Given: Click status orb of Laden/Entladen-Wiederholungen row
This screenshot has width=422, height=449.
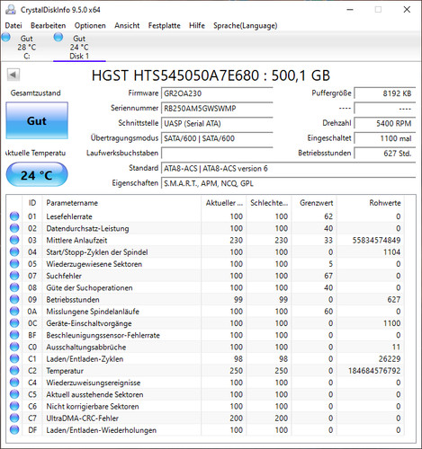Looking at the screenshot, I should tap(14, 430).
